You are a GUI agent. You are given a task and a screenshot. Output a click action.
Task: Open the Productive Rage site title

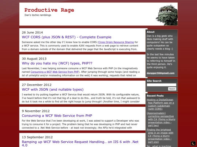49,10
